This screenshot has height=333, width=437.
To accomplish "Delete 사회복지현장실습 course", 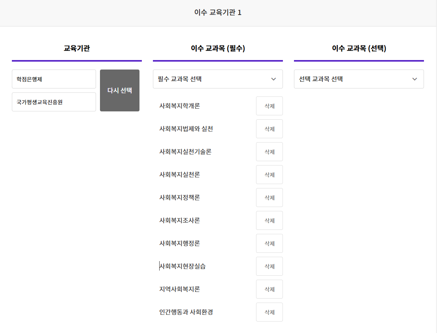I will pyautogui.click(x=269, y=266).
